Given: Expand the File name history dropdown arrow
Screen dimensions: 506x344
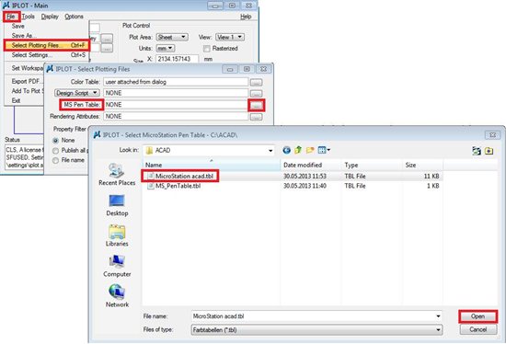Looking at the screenshot, I should (x=438, y=316).
